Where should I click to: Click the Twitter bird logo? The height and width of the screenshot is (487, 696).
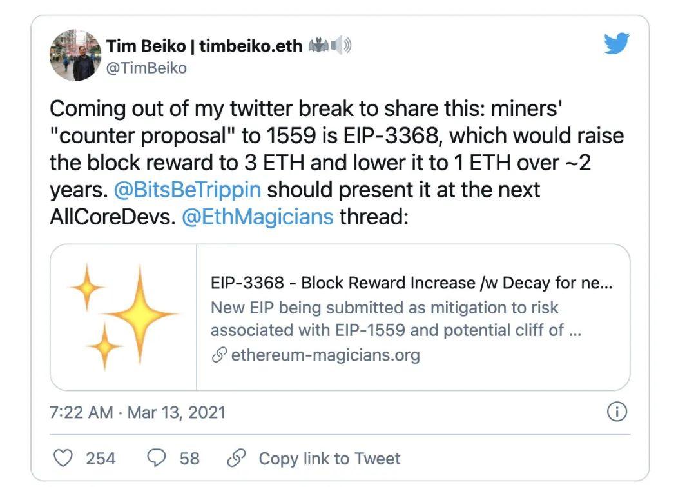[x=616, y=45]
